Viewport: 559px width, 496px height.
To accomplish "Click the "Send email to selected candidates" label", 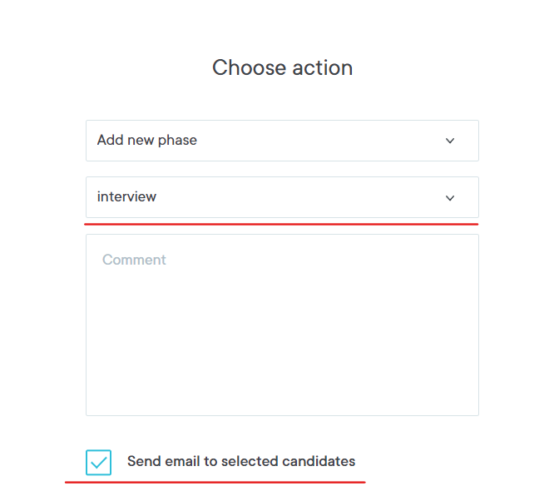I will coord(240,461).
